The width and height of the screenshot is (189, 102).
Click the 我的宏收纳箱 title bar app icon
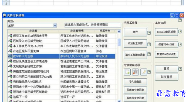5,15
